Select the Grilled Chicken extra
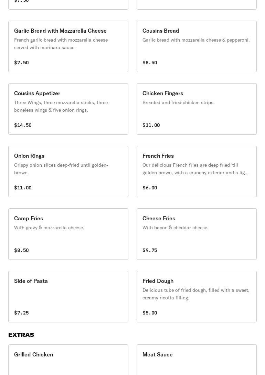 pos(68,360)
